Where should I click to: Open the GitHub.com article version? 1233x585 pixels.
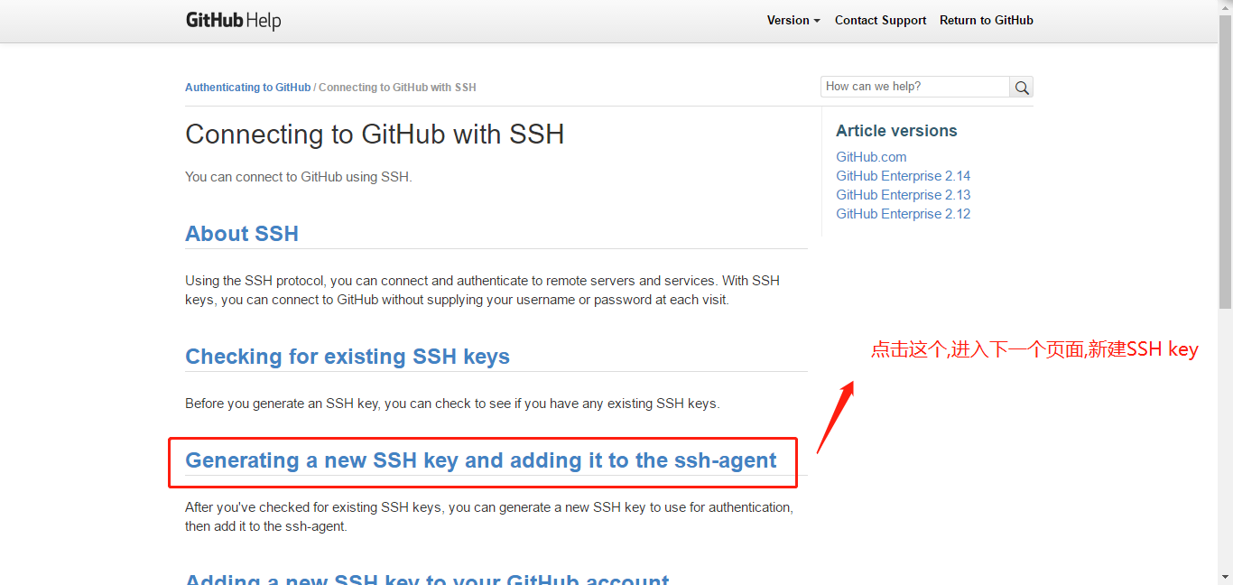pyautogui.click(x=871, y=157)
